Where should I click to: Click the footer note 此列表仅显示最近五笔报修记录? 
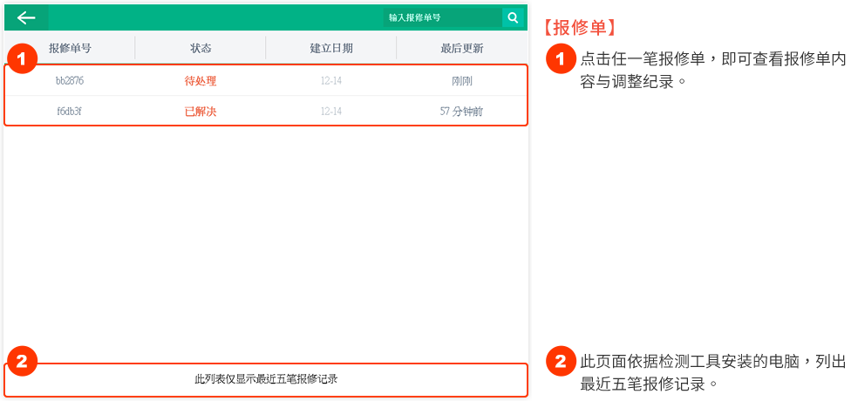pos(266,379)
